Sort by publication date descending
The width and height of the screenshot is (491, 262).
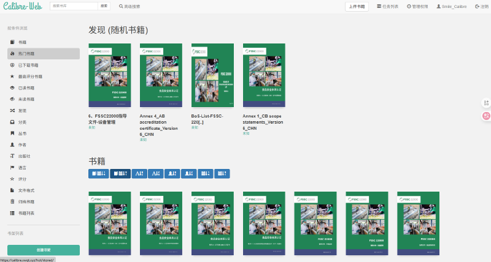pyautogui.click(x=222, y=174)
